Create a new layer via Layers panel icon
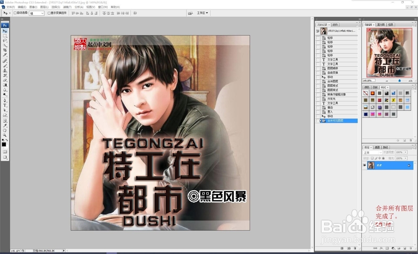 tap(405, 248)
